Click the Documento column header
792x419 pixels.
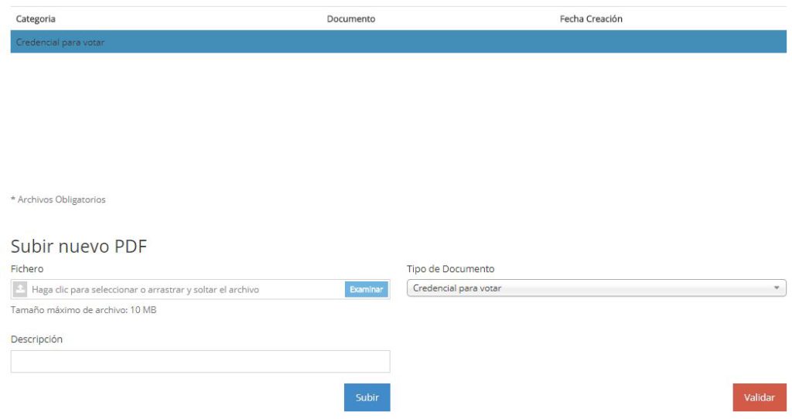pos(351,19)
